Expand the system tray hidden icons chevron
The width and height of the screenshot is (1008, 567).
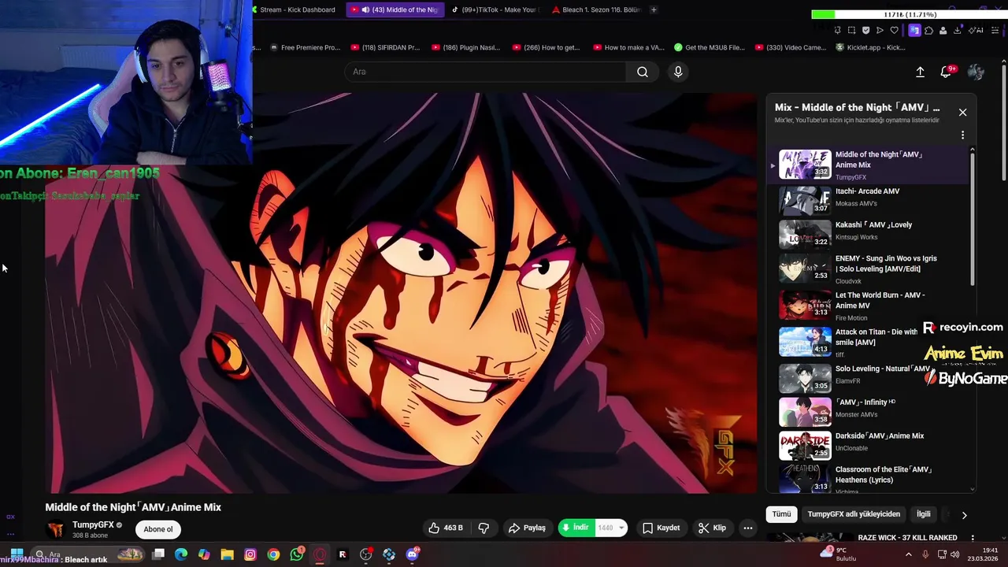click(x=909, y=554)
